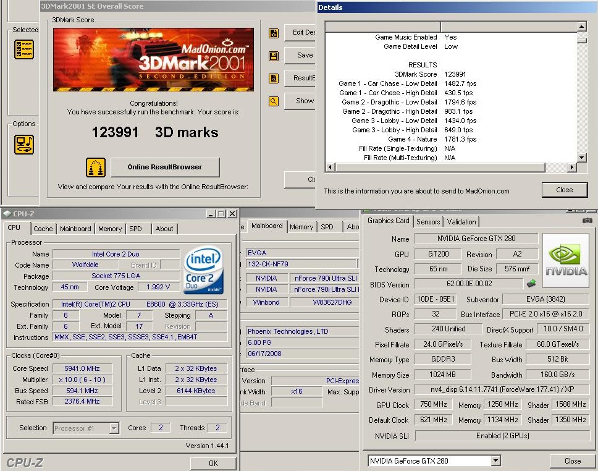Click the Multiplier x 10.0 field
This screenshot has height=471, width=598.
(82, 380)
